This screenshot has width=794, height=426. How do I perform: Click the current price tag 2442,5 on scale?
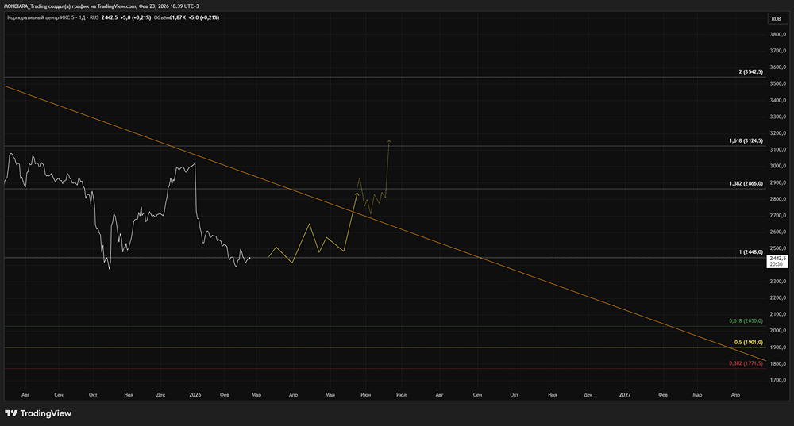click(x=777, y=260)
